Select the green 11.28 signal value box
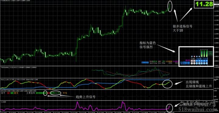The height and width of the screenshot is (113, 219). 204,4
